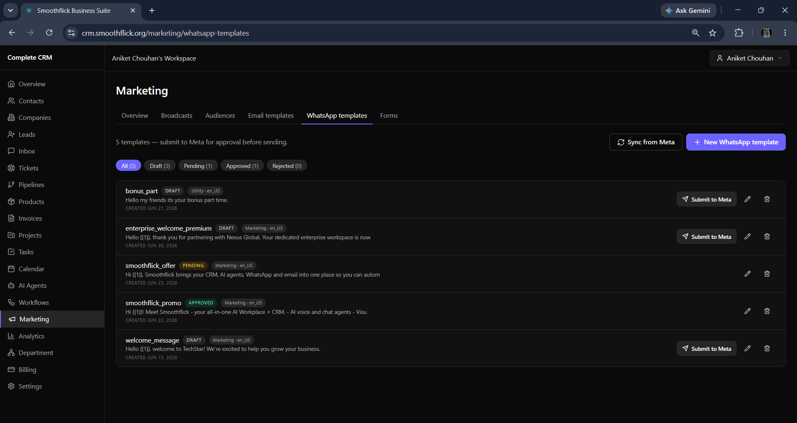Open Workflows in the sidebar
The width and height of the screenshot is (797, 423).
(x=52, y=302)
